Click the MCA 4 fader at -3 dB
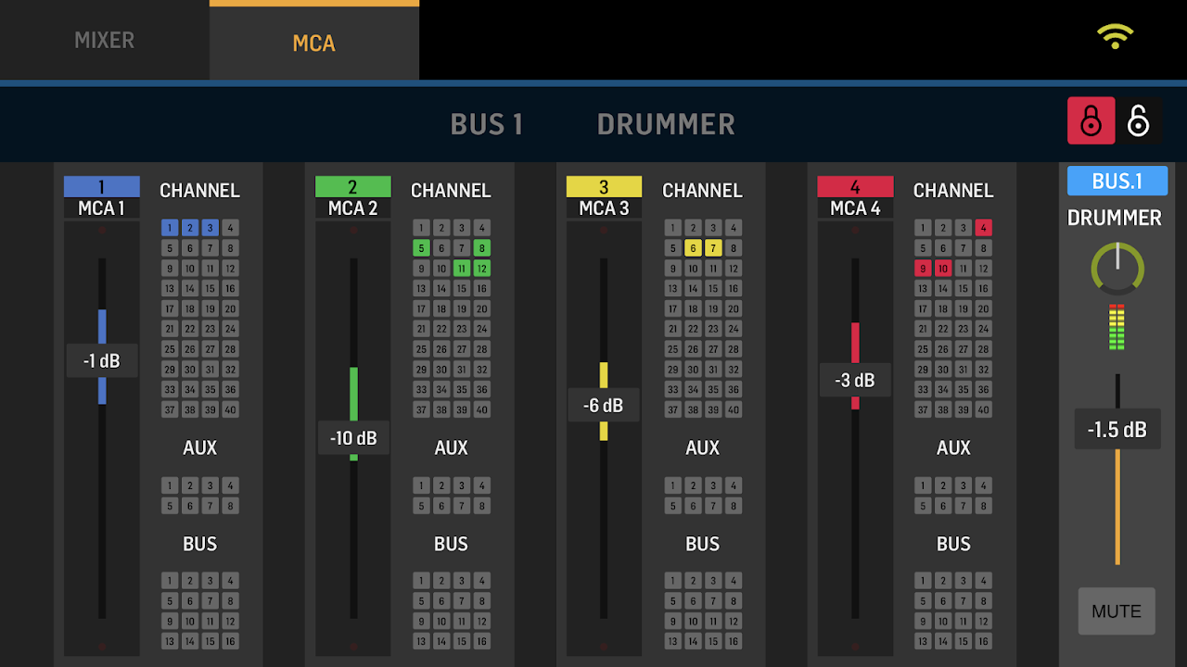 855,380
